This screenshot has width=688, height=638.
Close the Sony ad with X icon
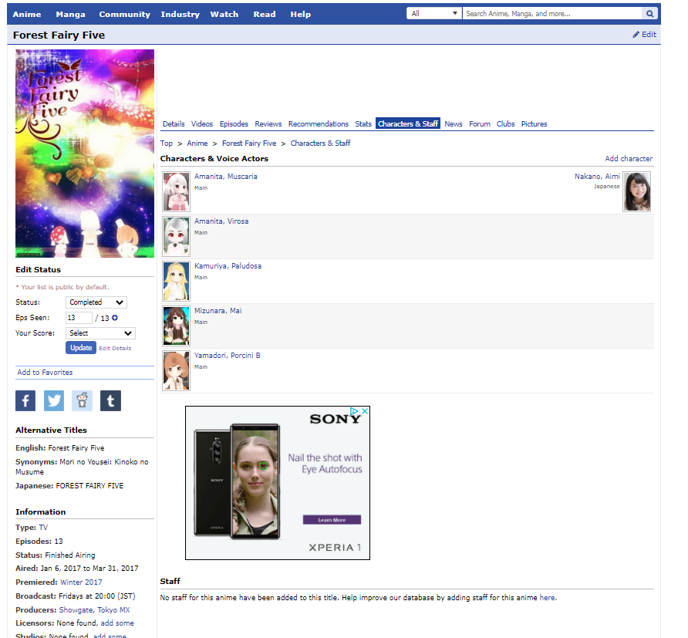[365, 411]
